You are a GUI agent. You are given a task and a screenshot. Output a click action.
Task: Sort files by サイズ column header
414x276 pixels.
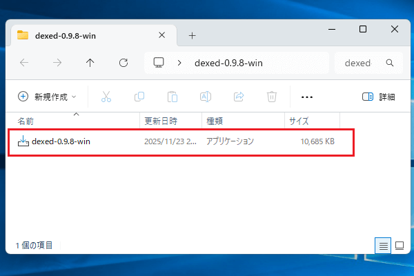299,121
